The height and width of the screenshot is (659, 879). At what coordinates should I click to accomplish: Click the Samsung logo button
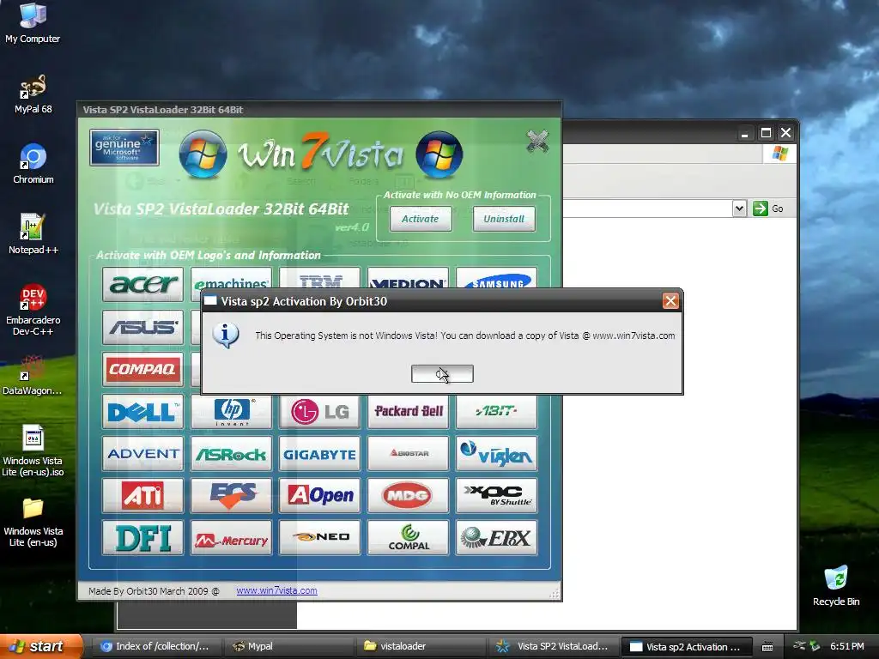click(x=497, y=278)
